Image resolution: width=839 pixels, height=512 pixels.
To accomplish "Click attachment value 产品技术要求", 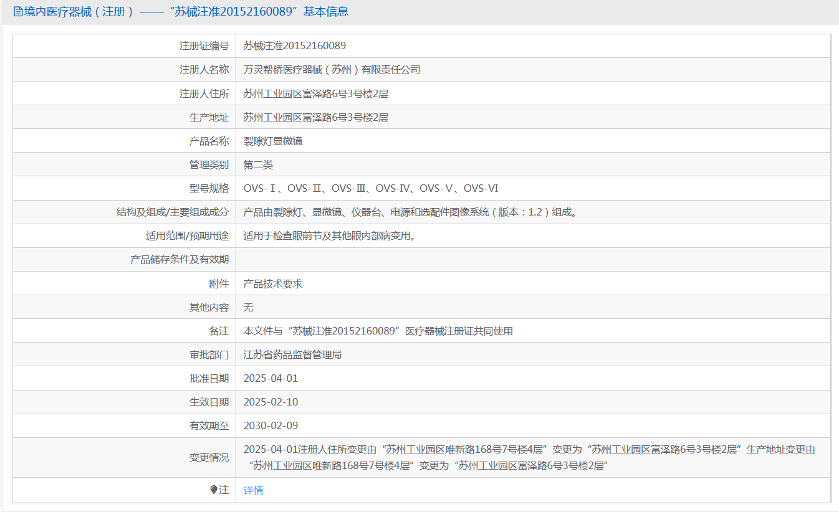I will coord(273,283).
